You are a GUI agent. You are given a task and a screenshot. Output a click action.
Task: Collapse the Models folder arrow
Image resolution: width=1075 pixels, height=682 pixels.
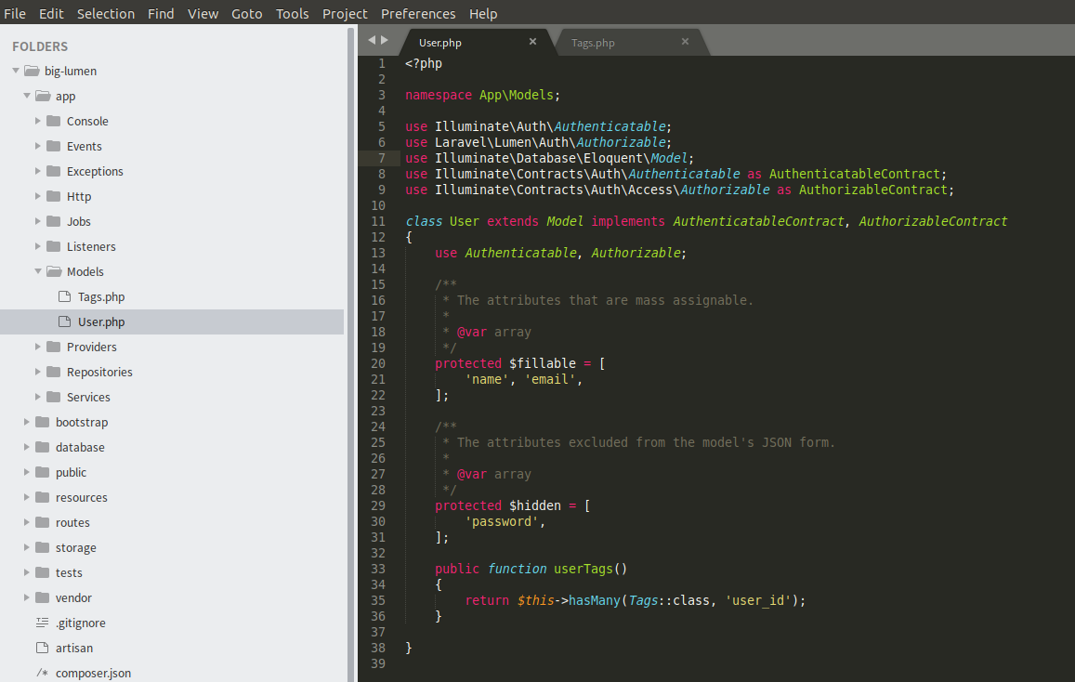[x=38, y=271]
